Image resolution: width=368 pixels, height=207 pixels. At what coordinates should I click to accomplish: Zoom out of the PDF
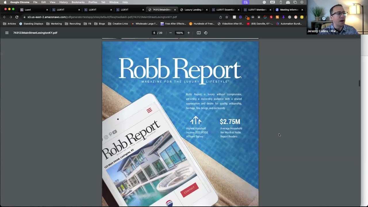point(170,33)
